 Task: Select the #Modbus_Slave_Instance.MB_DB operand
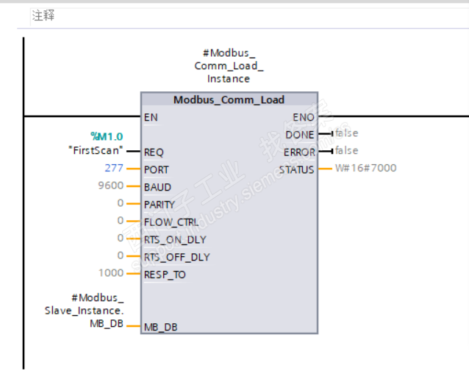pos(84,311)
